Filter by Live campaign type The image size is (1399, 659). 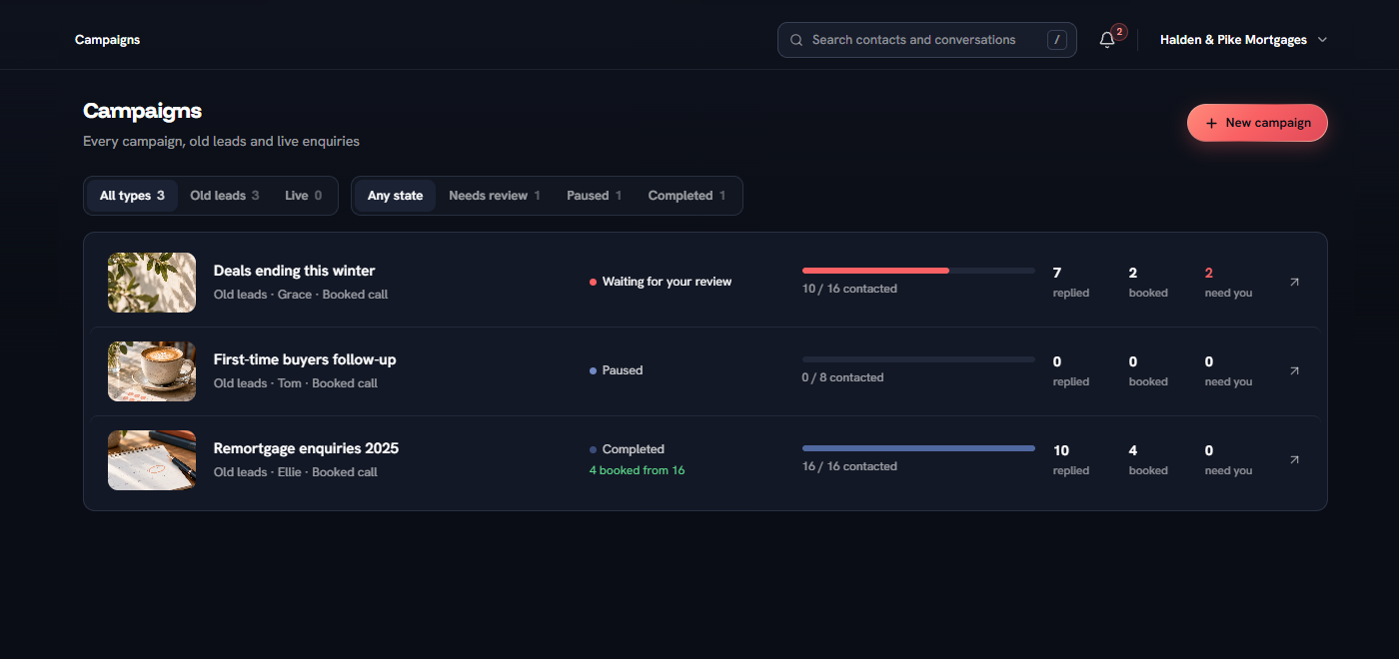coord(304,196)
